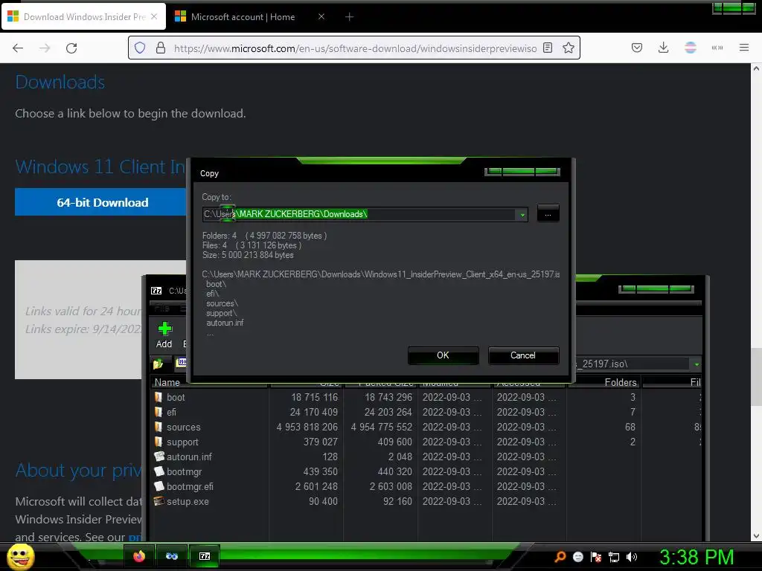
Task: Click the striped Firefox account avatar
Action: pos(690,48)
